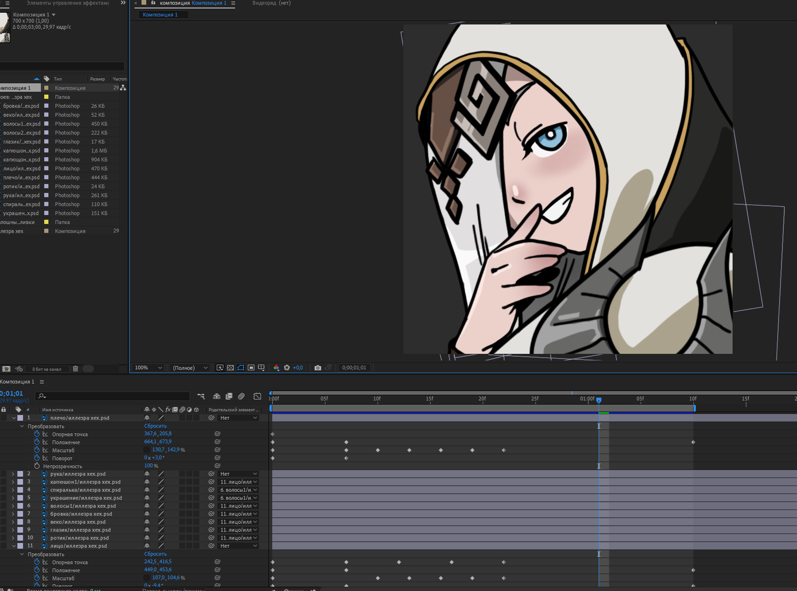Open the show channel RGB icon
Viewport: 797px width, 591px height.
(x=276, y=367)
